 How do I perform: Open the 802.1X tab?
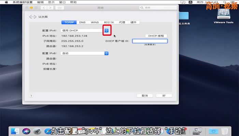[109, 22]
